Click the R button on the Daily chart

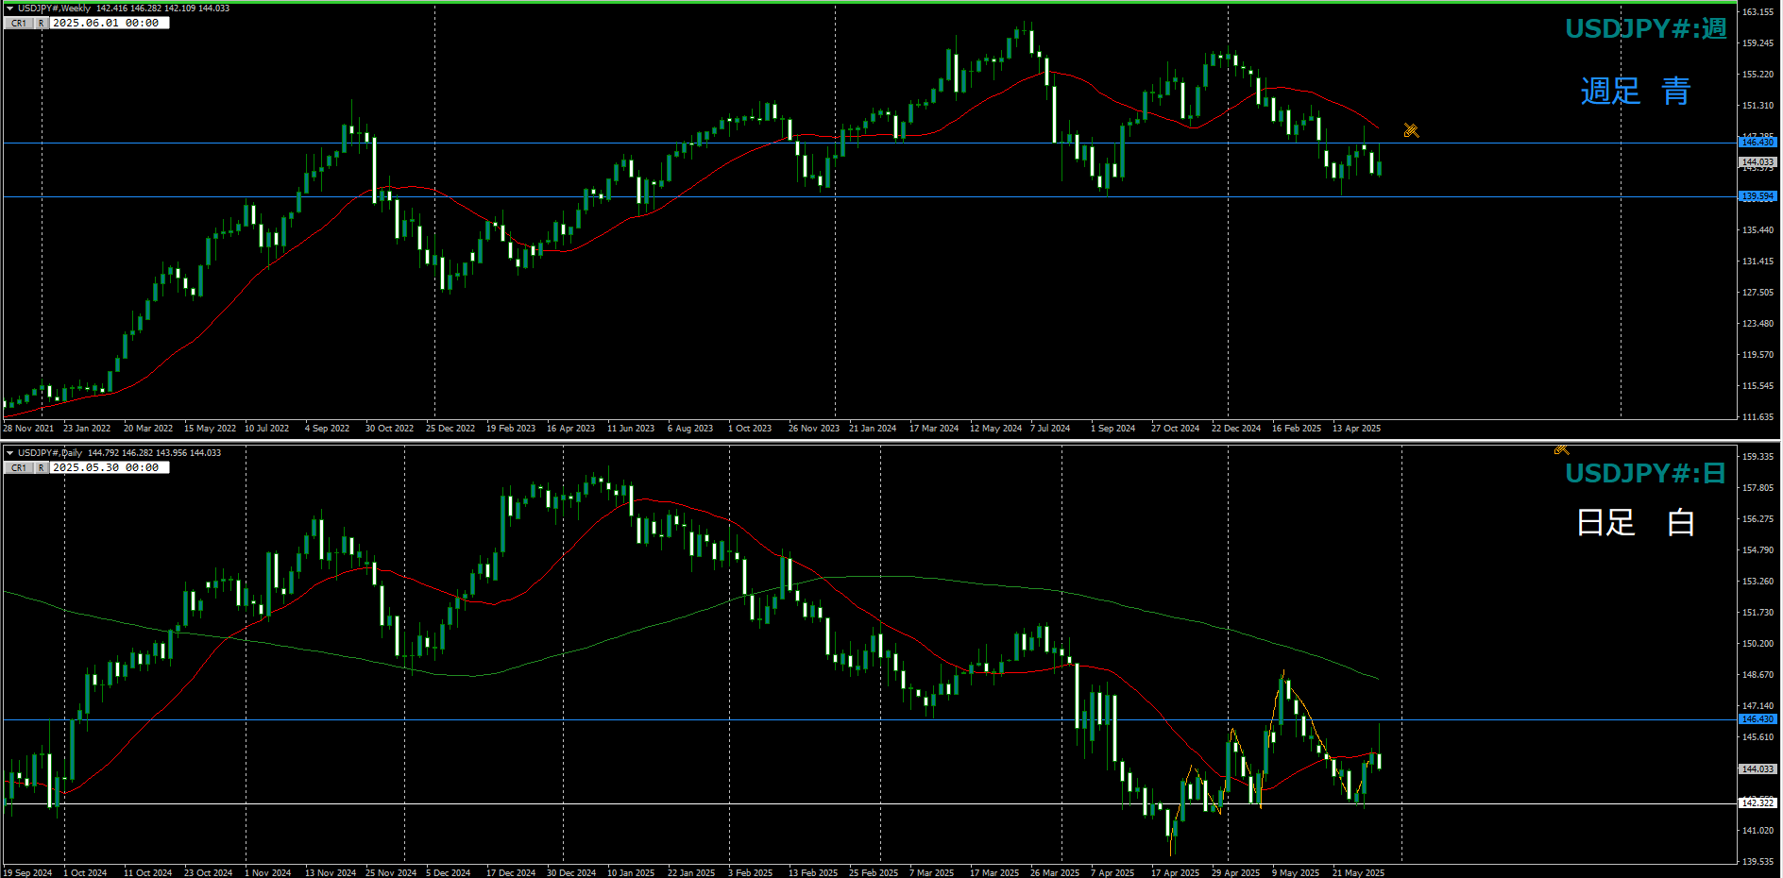tap(42, 467)
